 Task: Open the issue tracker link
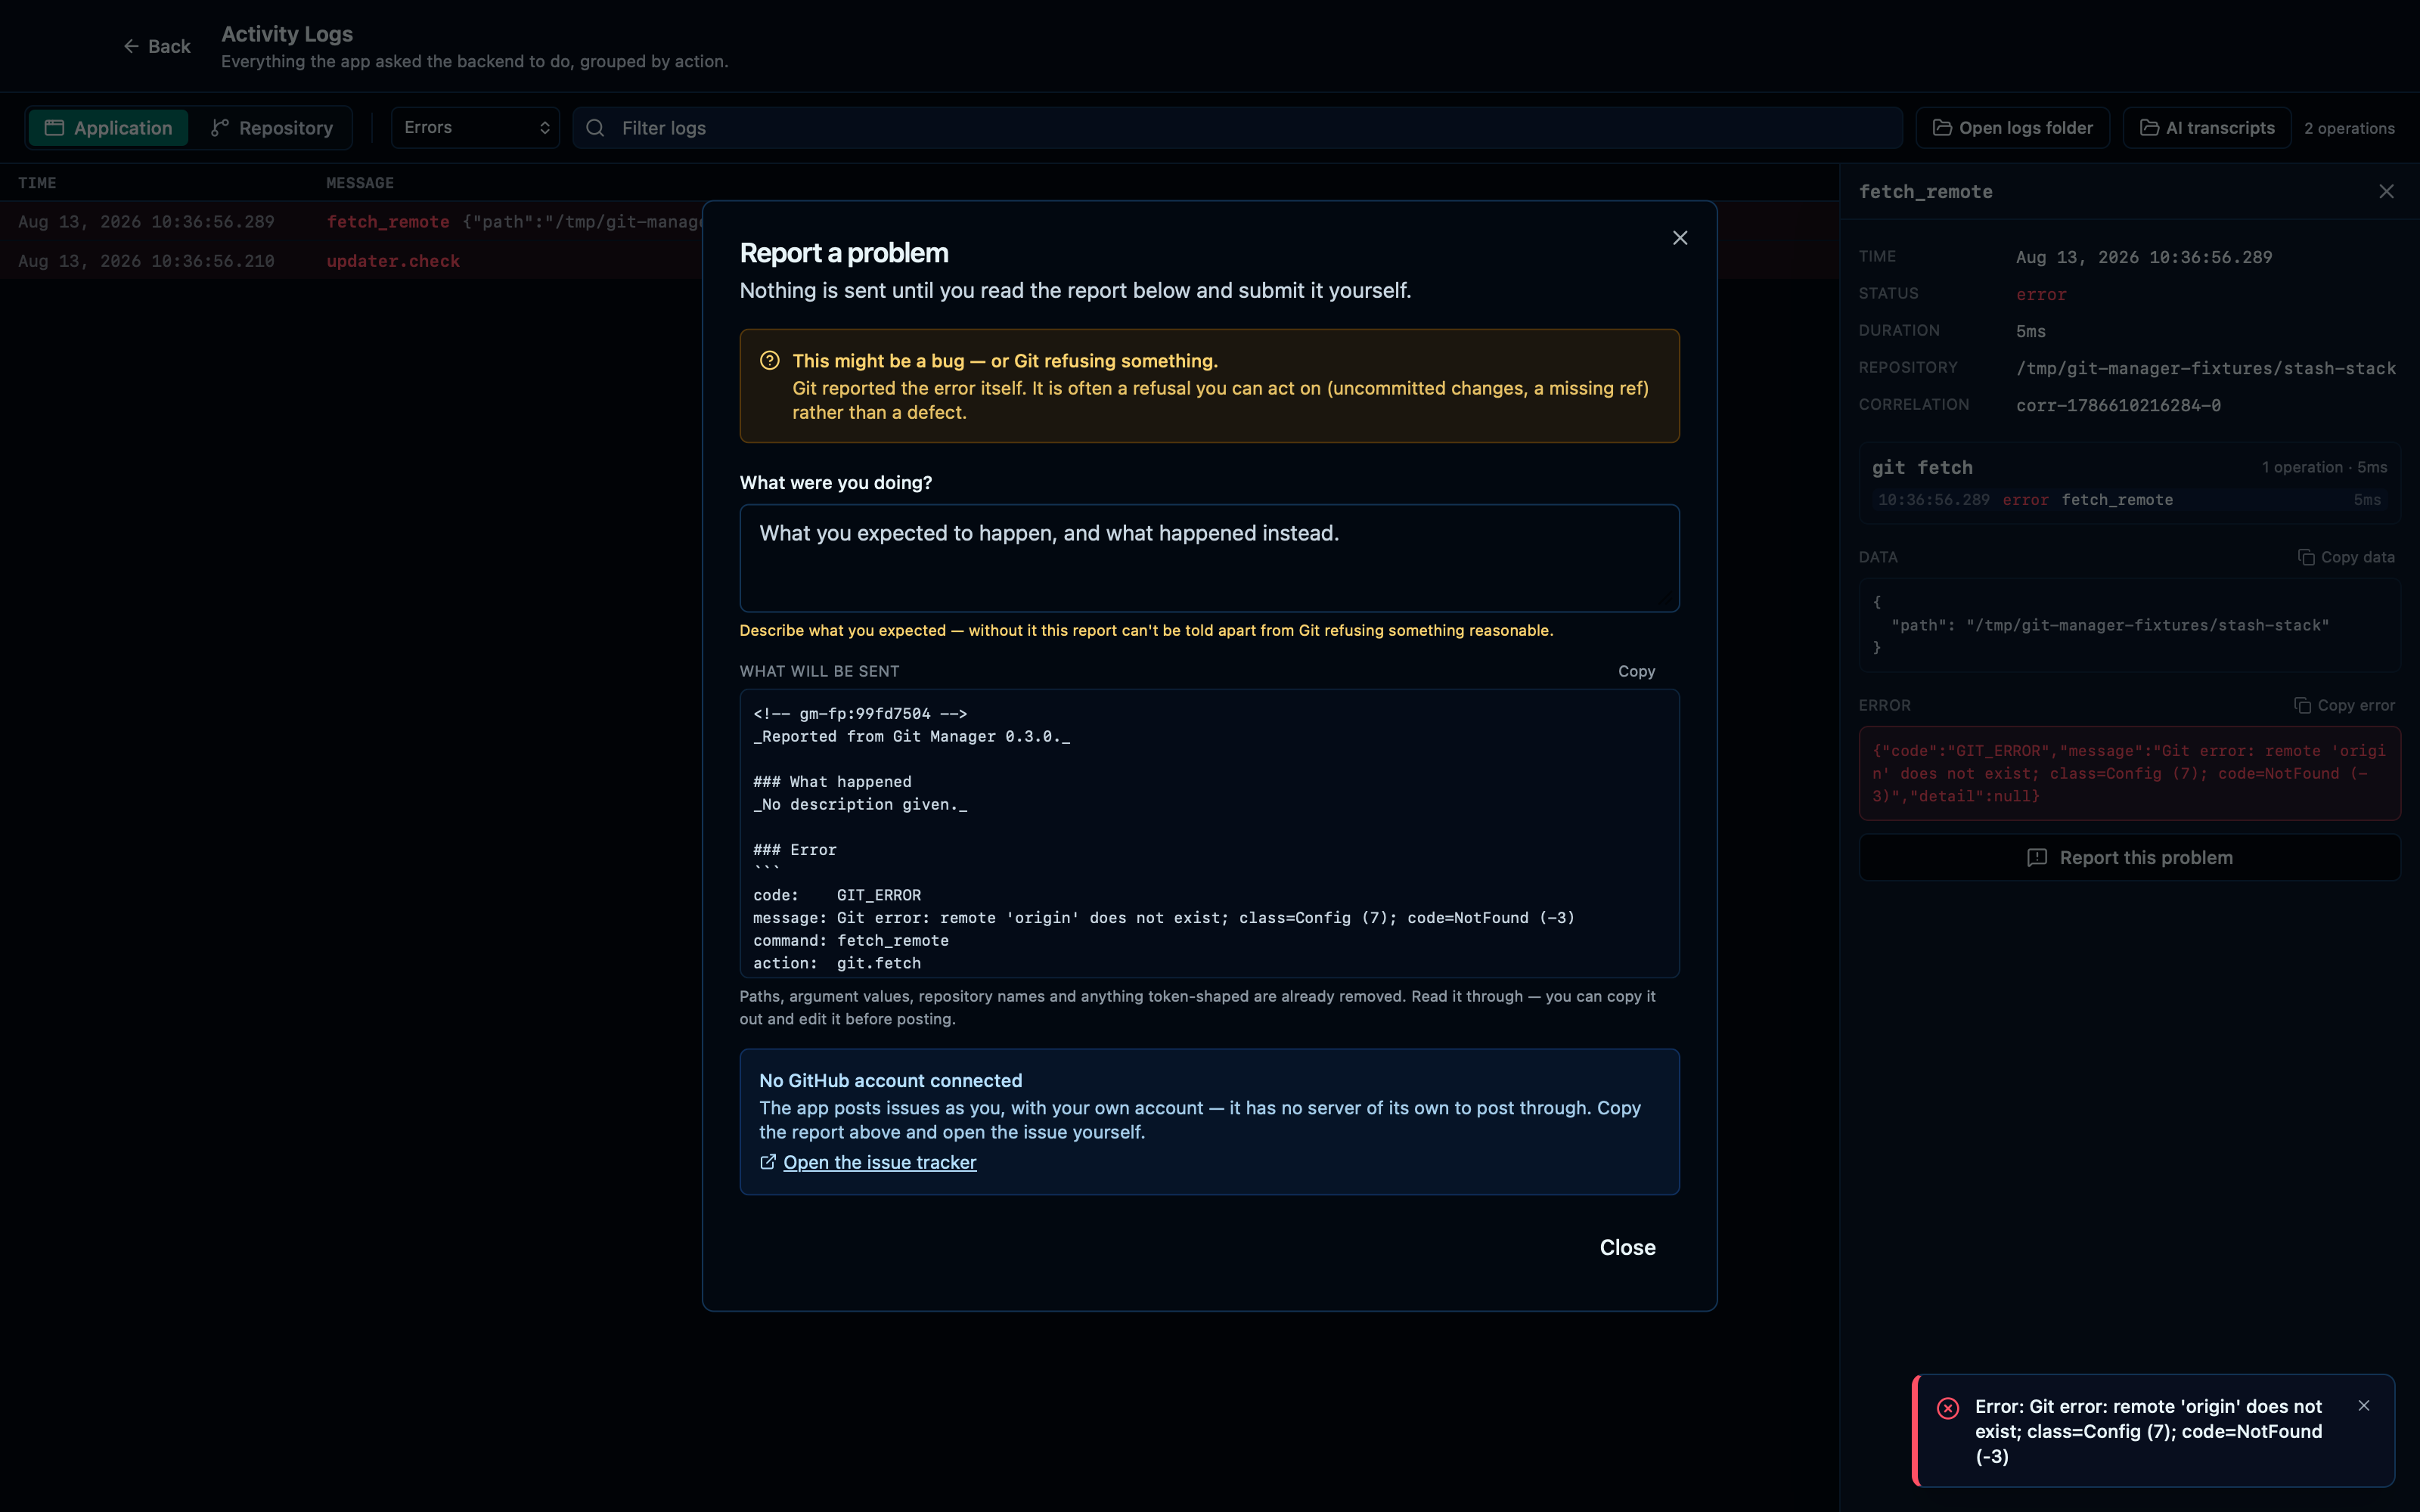[879, 1162]
